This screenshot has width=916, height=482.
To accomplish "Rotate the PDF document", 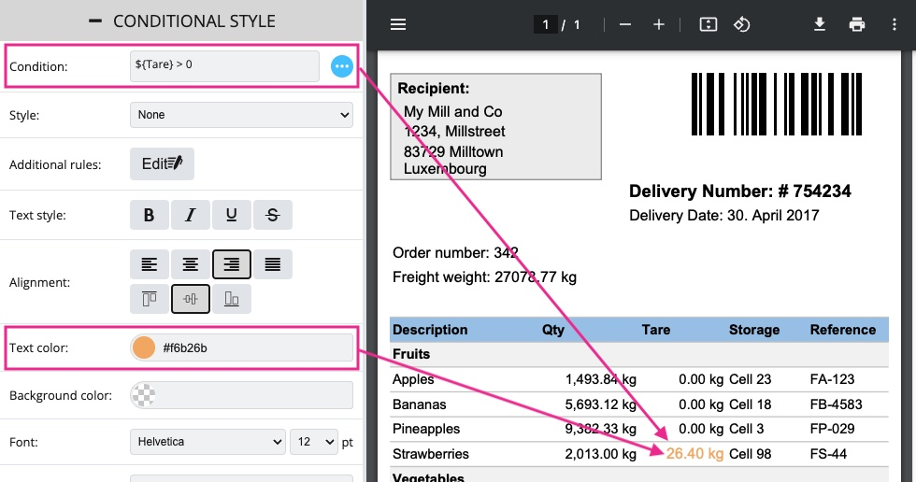I will coord(741,24).
